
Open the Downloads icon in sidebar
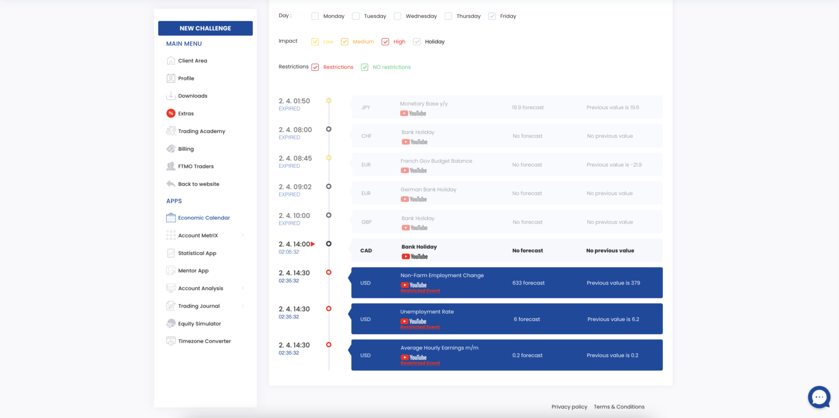click(171, 96)
